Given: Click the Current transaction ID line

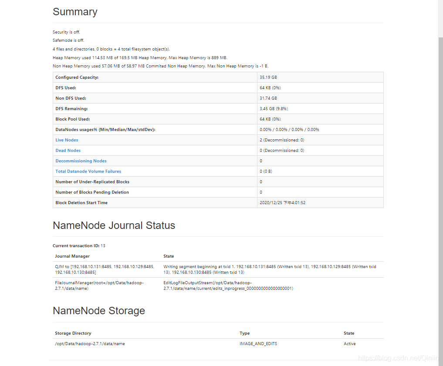Looking at the screenshot, I should pyautogui.click(x=79, y=246).
